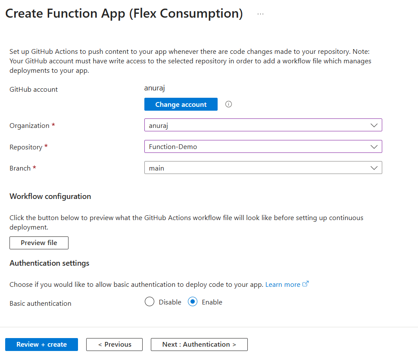Expand the Branch dropdown chevron
The width and height of the screenshot is (418, 354).
click(x=374, y=168)
